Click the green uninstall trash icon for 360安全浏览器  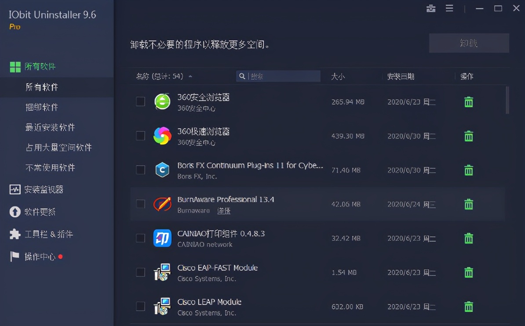tap(468, 102)
